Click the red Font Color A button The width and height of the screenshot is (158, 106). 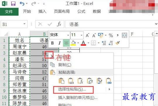(83, 43)
